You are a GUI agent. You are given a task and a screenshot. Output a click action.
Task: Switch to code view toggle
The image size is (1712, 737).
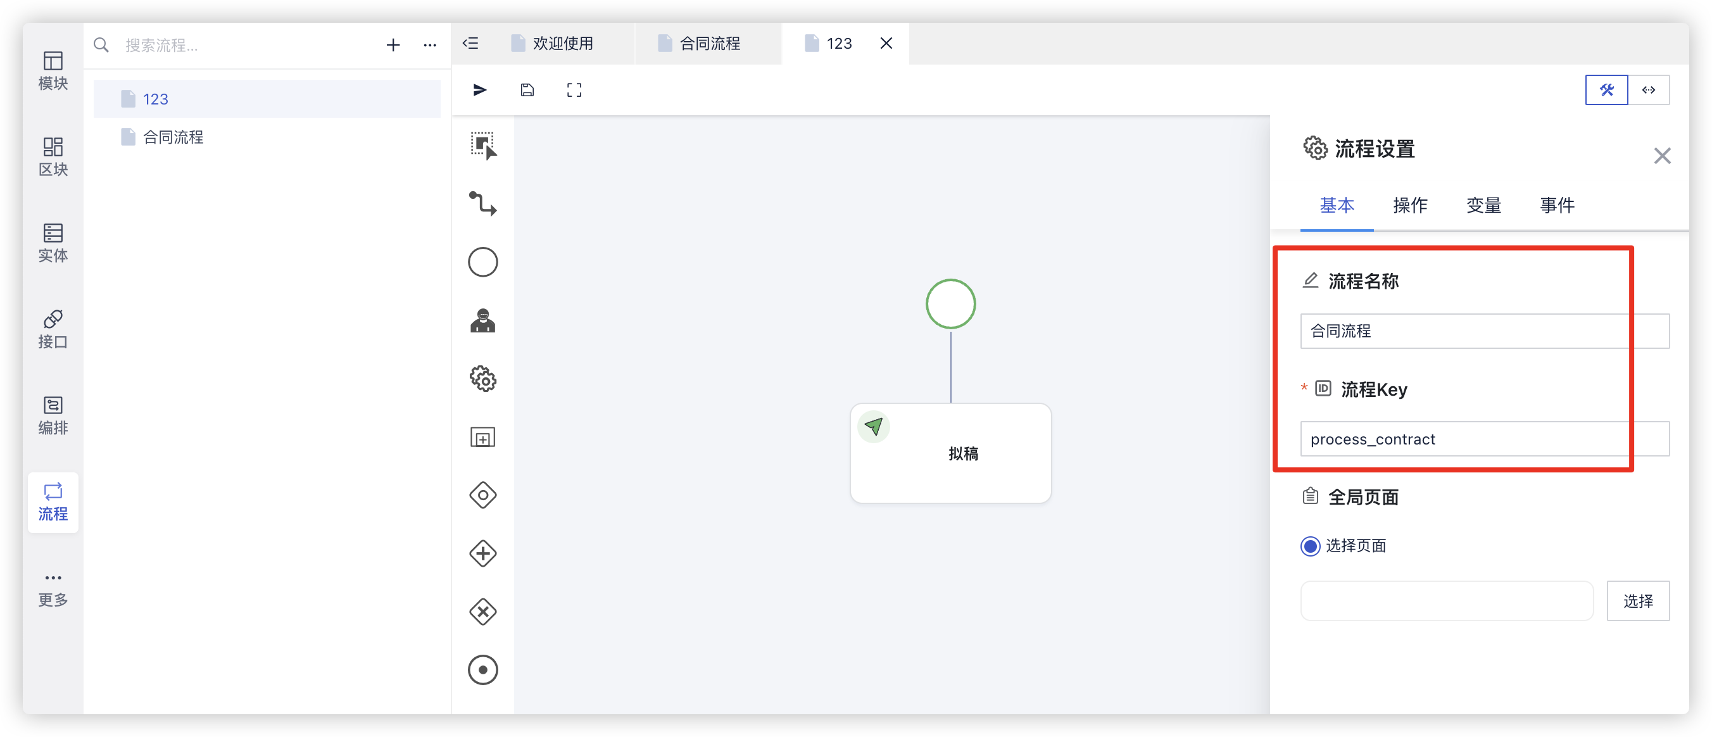pos(1649,91)
